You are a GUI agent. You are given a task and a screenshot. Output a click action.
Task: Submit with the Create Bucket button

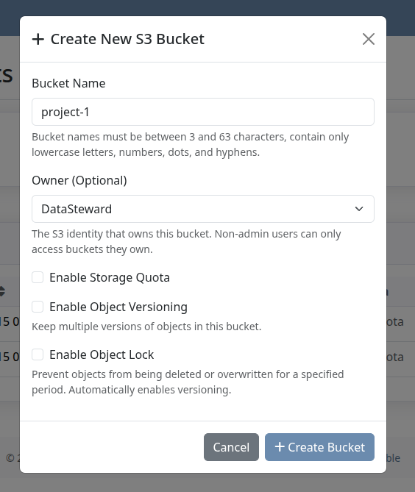pos(319,447)
